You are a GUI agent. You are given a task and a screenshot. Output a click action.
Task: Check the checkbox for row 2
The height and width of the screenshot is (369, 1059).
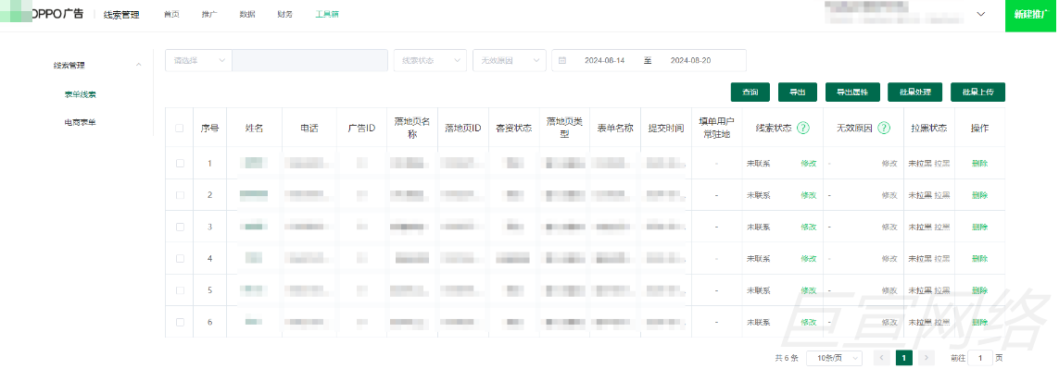click(180, 195)
